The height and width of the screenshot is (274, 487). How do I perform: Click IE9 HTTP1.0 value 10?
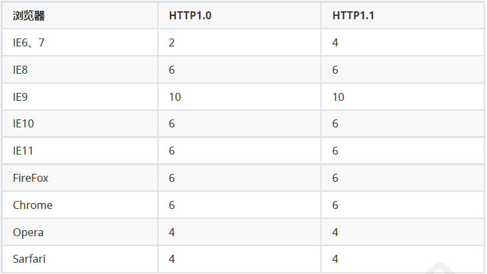175,97
